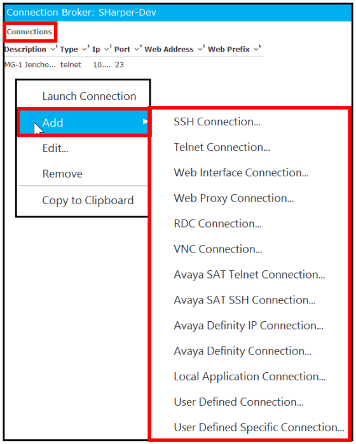Select Avaya SAT Telnet Connection...
The width and height of the screenshot is (356, 444).
pyautogui.click(x=249, y=275)
